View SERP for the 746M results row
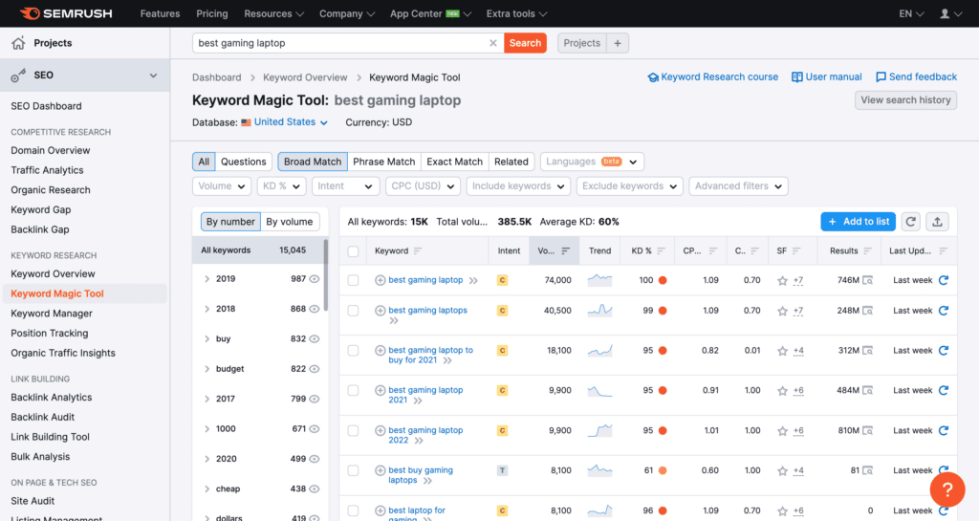The image size is (979, 521). (x=867, y=280)
